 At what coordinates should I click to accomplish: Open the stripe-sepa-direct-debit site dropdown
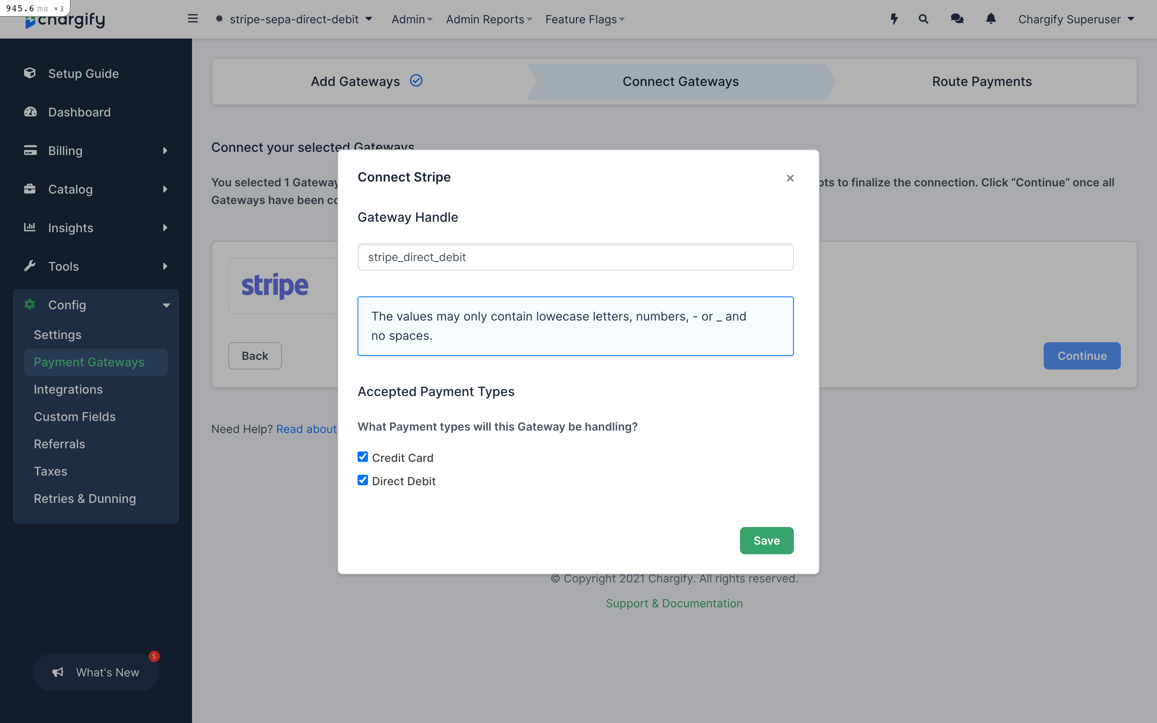(294, 19)
